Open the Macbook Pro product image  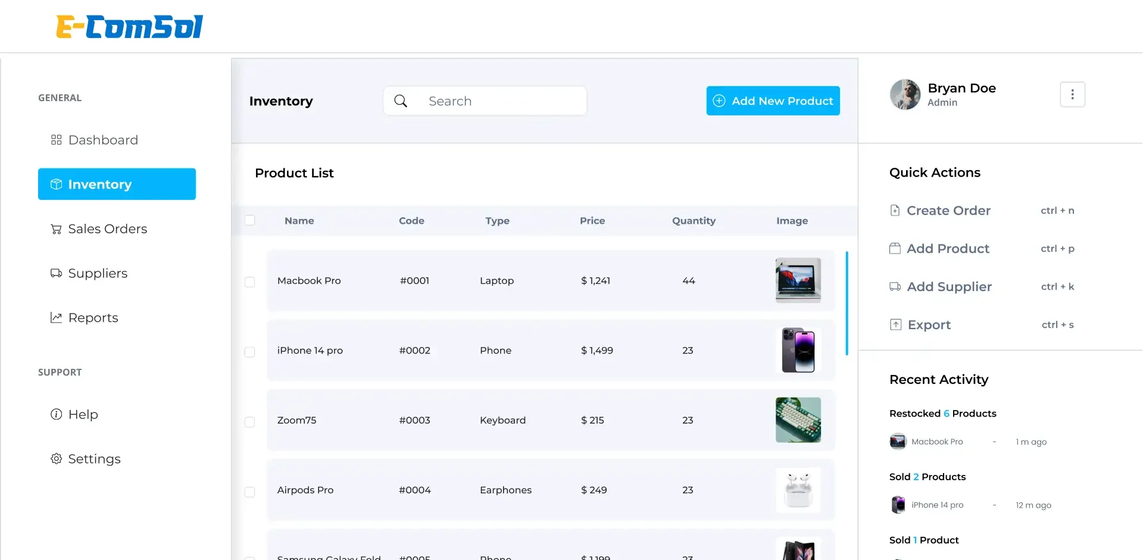point(798,280)
